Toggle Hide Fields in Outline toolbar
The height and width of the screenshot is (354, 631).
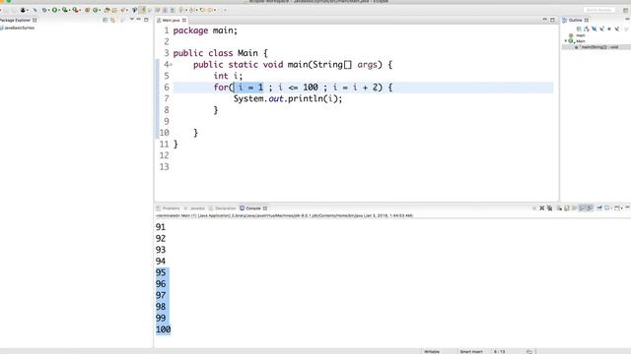[x=594, y=29]
